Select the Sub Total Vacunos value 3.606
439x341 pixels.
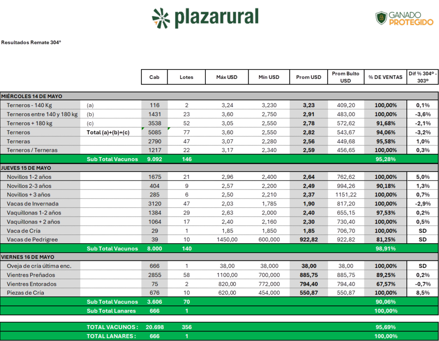click(154, 302)
